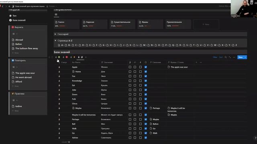Open the Глагол card
The image size is (257, 144).
click(67, 24)
